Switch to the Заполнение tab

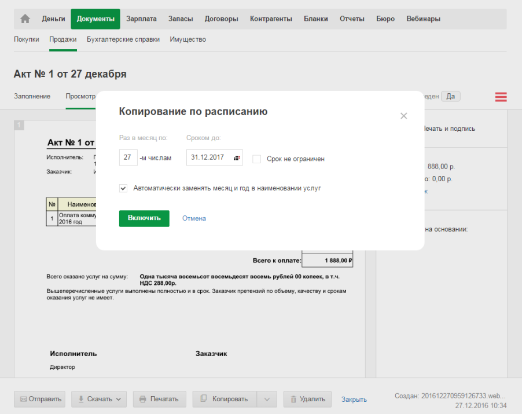click(32, 96)
